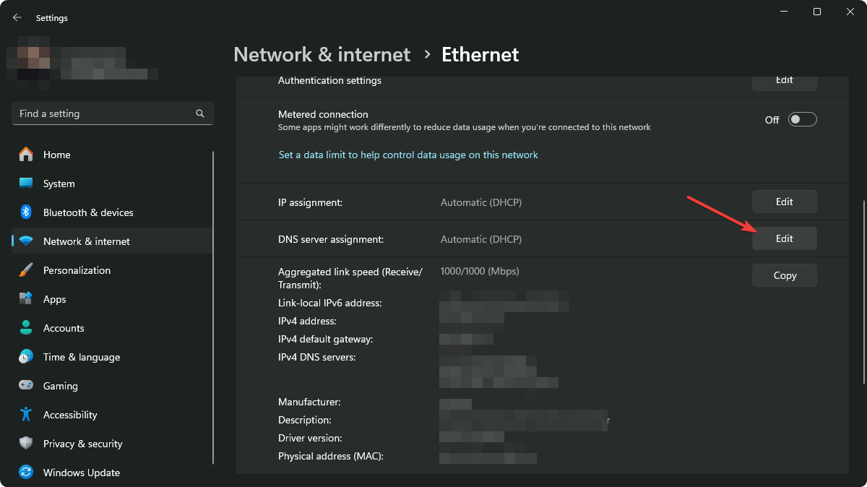Open the Windows Update icon
This screenshot has height=487, width=867.
click(x=26, y=473)
